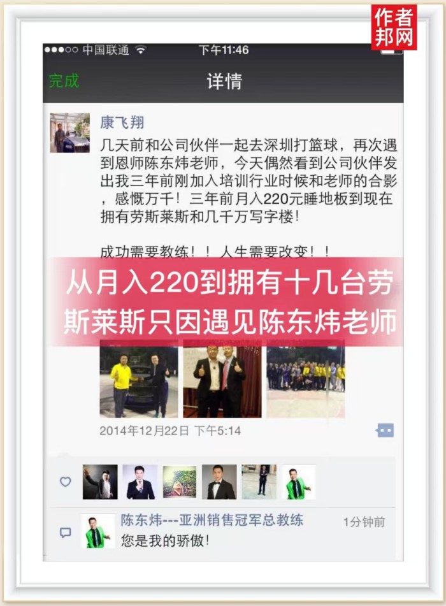446x606 pixels.
Task: Open sixth liker avatar in green jacket
Action: click(x=299, y=482)
